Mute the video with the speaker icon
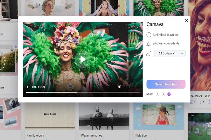The height and width of the screenshot is (140, 211). 120,87
